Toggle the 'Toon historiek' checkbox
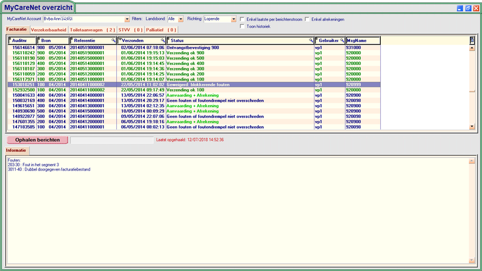Screen dimensions: 482x271 pyautogui.click(x=242, y=26)
